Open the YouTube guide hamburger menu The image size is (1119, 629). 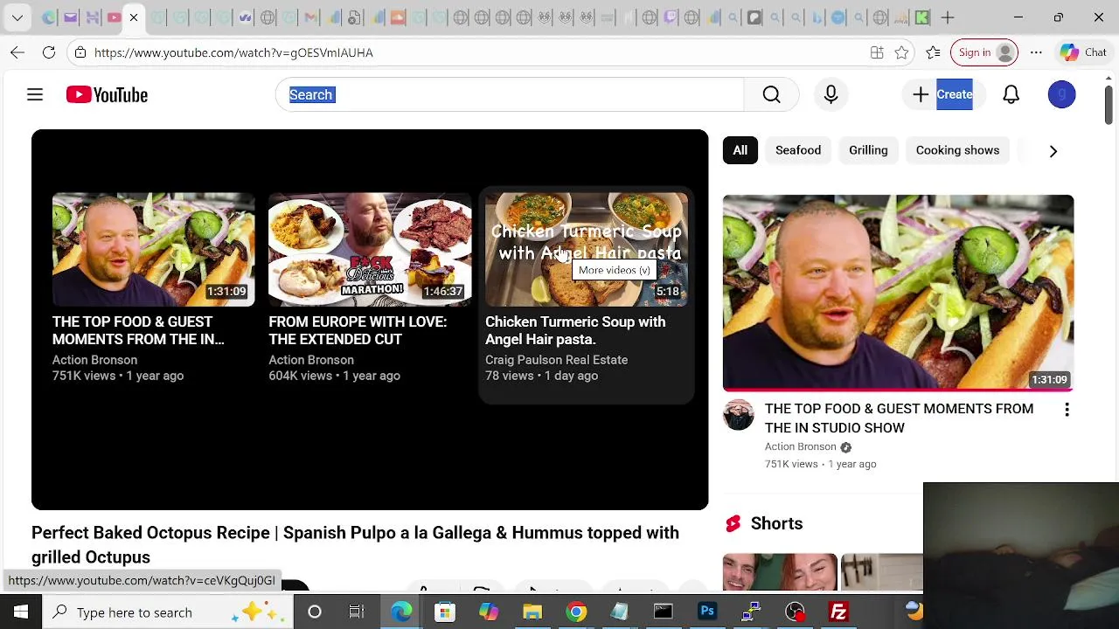pos(35,94)
